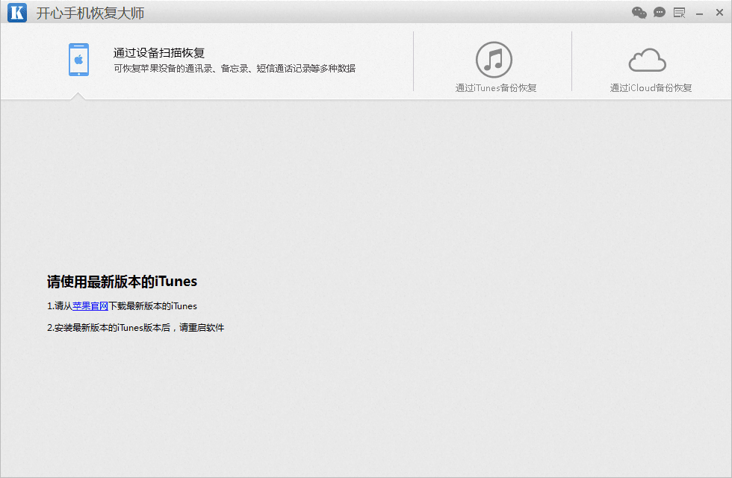
Task: Click the heading 请使用最新版本的iTunes
Action: click(x=122, y=282)
